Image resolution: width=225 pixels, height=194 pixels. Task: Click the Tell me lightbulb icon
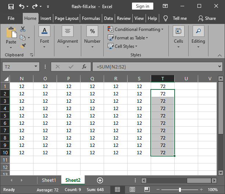pos(165,18)
